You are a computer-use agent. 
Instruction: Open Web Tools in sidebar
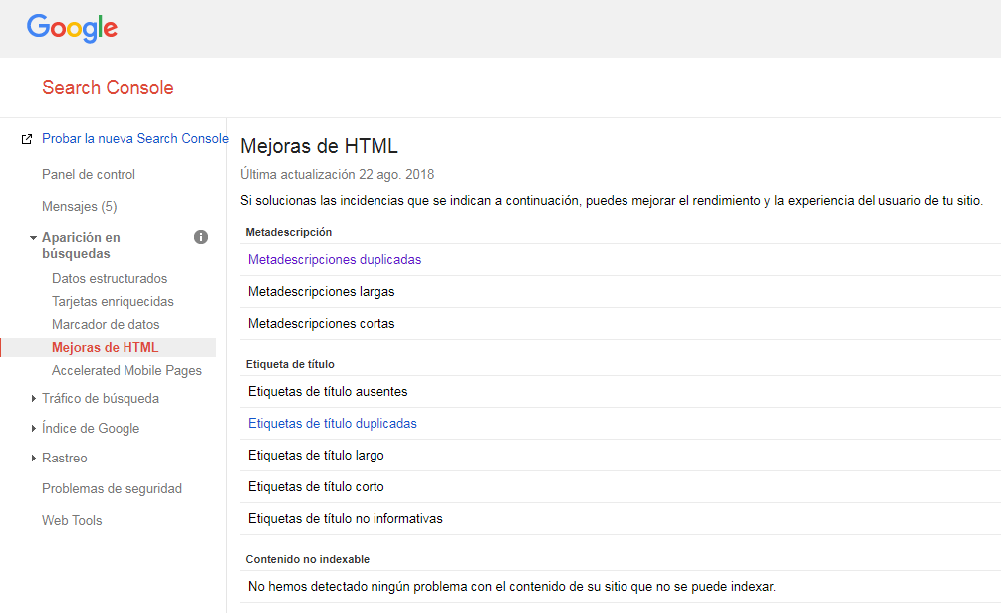pos(72,521)
